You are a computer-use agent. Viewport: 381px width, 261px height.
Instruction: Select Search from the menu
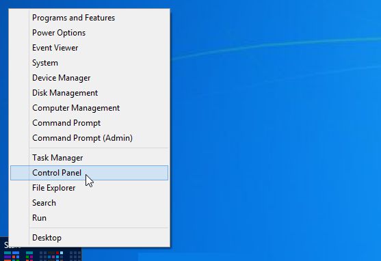pos(89,203)
